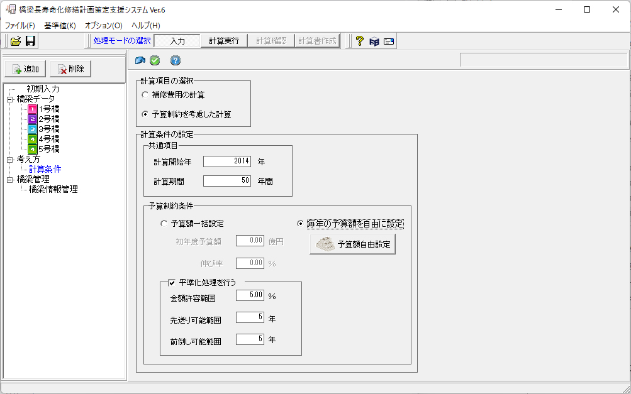Choose 補修費用の計算 radio option
Screen dimensions: 631x394
[145, 96]
